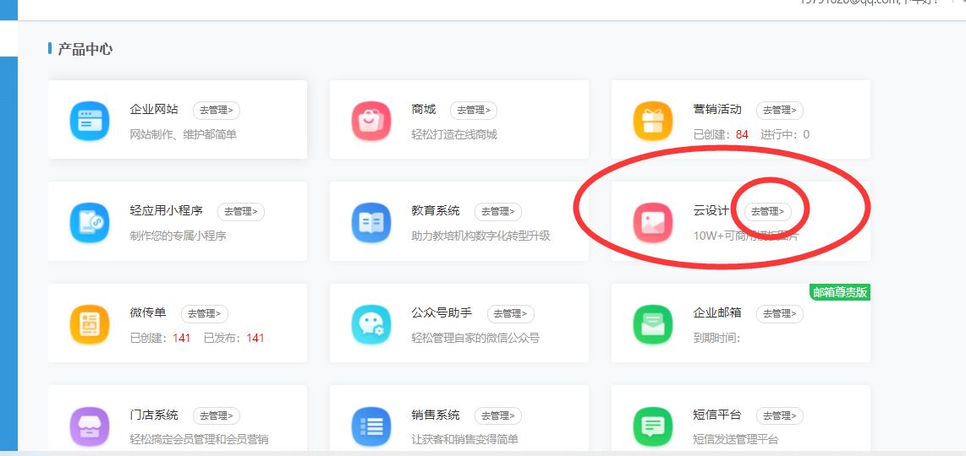Click 去管理 button for 短信平台
Screen dimensions: 966x456
[780, 416]
